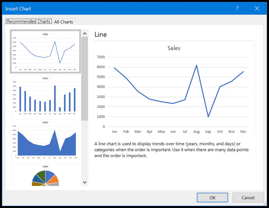269x208 pixels.
Task: Click the chart list scrollbar thumb
Action: (x=85, y=79)
